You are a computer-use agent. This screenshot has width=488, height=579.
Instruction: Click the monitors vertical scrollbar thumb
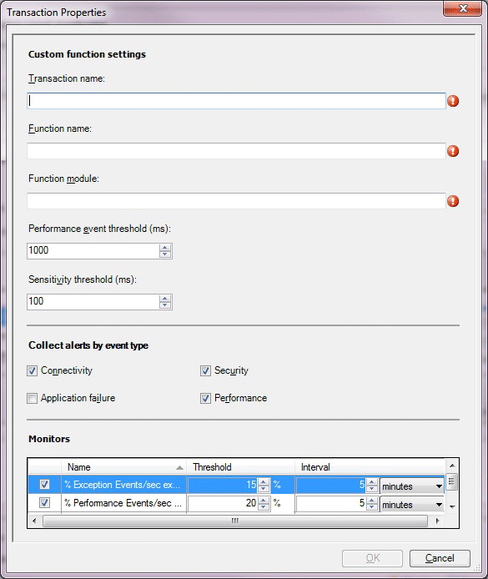(x=451, y=482)
